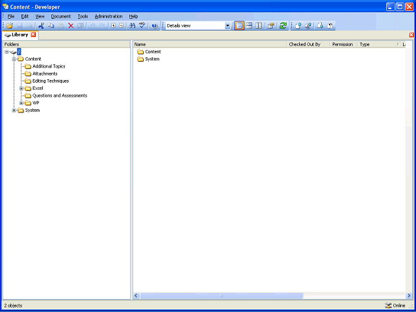The width and height of the screenshot is (416, 312).
Task: Open the File menu
Action: (x=11, y=16)
